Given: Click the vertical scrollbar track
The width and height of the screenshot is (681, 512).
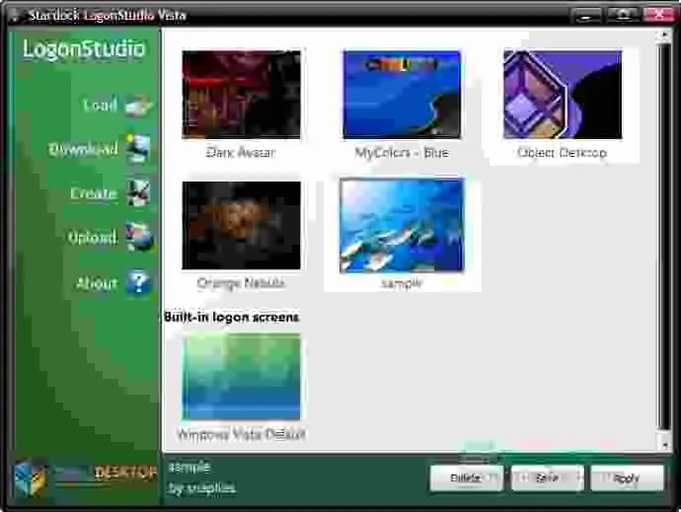Looking at the screenshot, I should 664,237.
